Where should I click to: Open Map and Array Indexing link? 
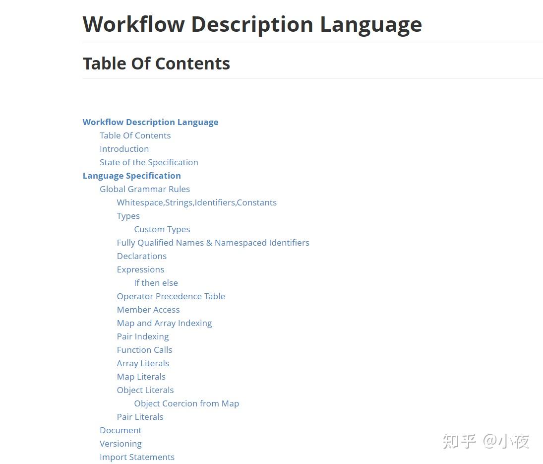point(165,323)
